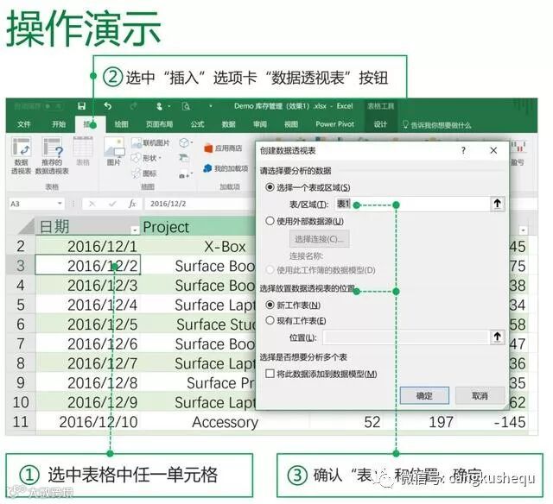Select the row 6 header
553x504 pixels.
click(x=21, y=324)
